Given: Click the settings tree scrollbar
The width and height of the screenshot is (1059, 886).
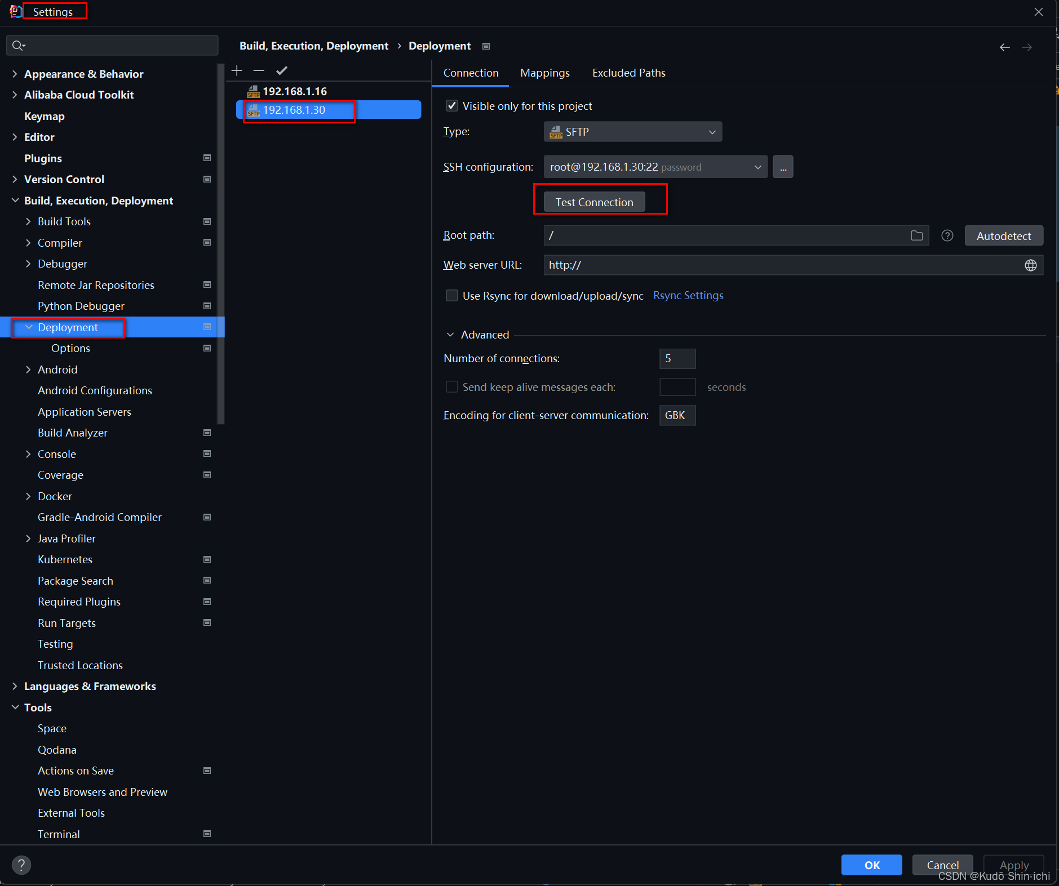Looking at the screenshot, I should pos(221,243).
